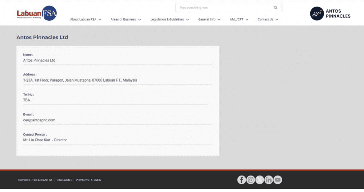The image size is (364, 192).
Task: Open the Facebook social icon
Action: coord(241,180)
